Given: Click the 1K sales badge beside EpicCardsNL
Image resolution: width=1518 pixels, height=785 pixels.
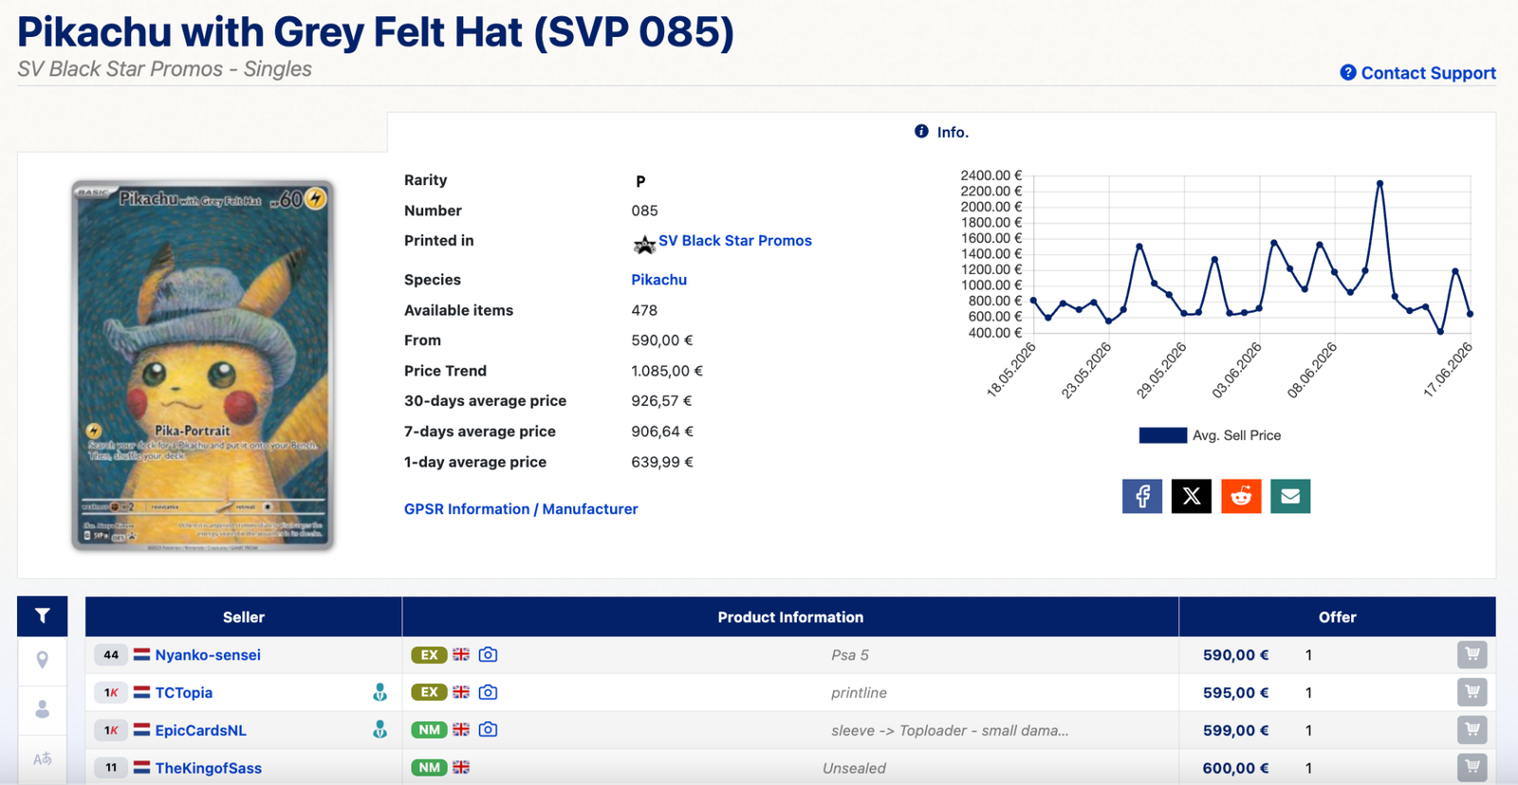Looking at the screenshot, I should pyautogui.click(x=111, y=730).
